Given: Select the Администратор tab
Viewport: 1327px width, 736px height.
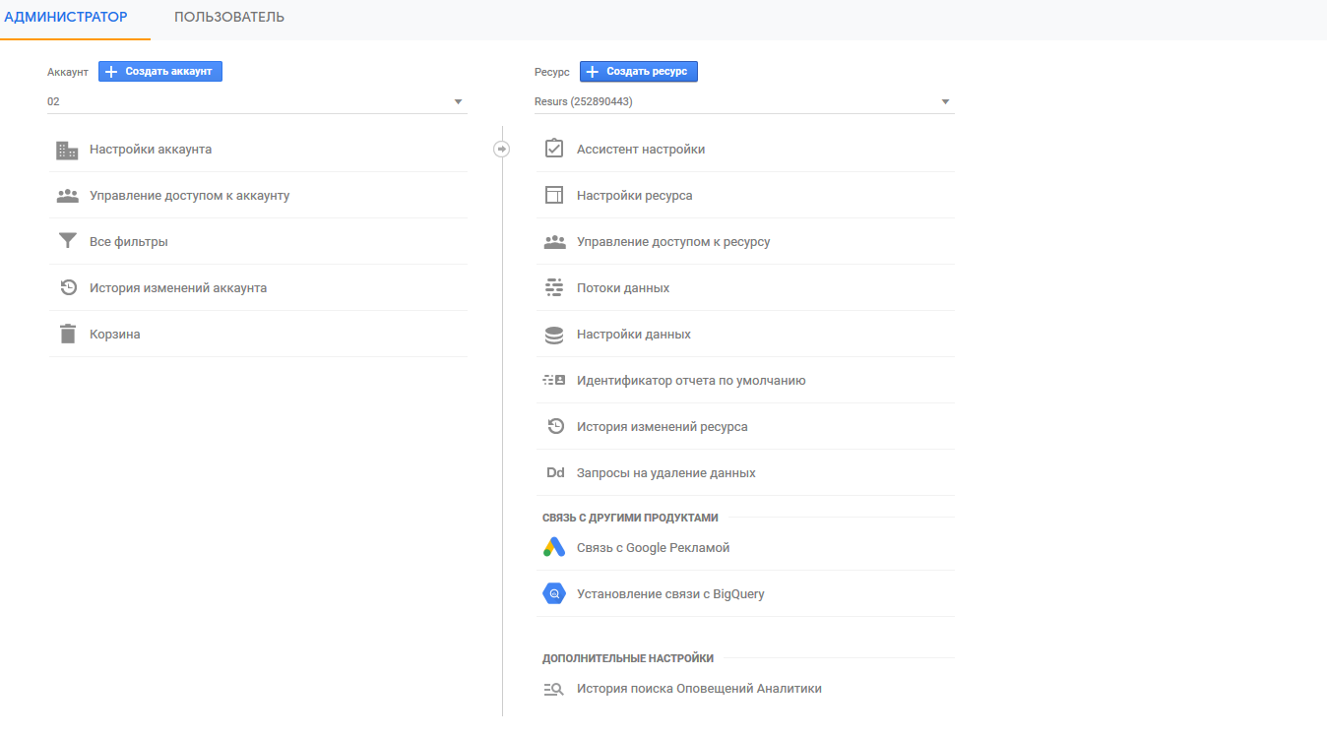Looking at the screenshot, I should [66, 18].
